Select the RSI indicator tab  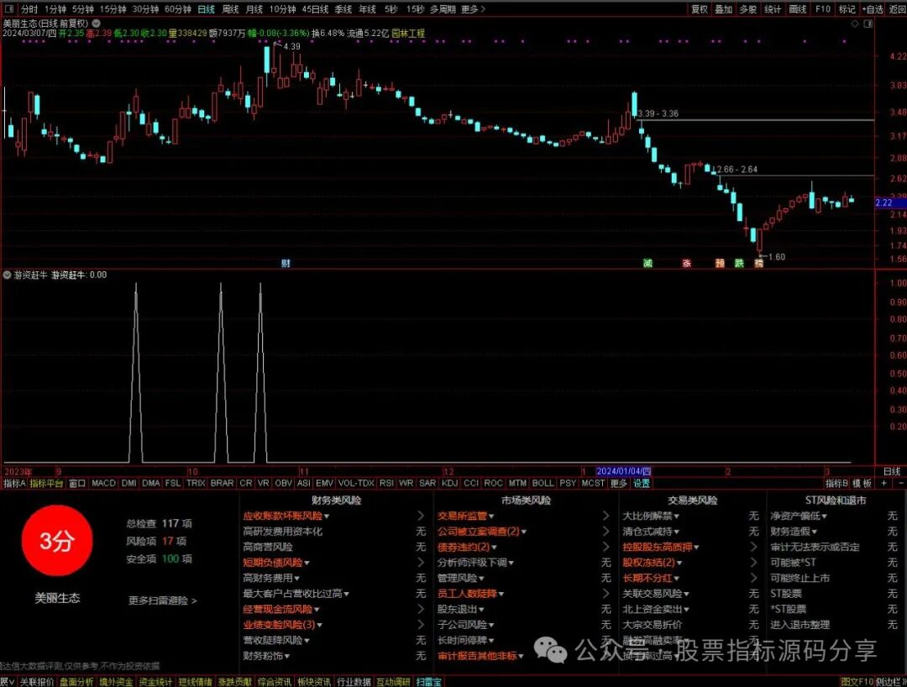point(386,483)
